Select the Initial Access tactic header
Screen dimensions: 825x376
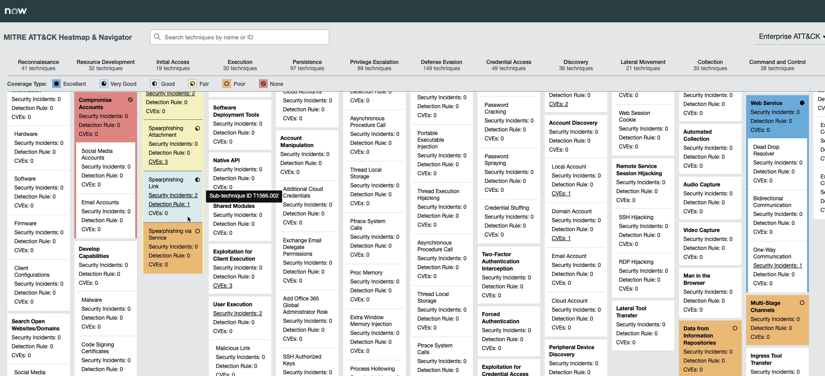173,65
